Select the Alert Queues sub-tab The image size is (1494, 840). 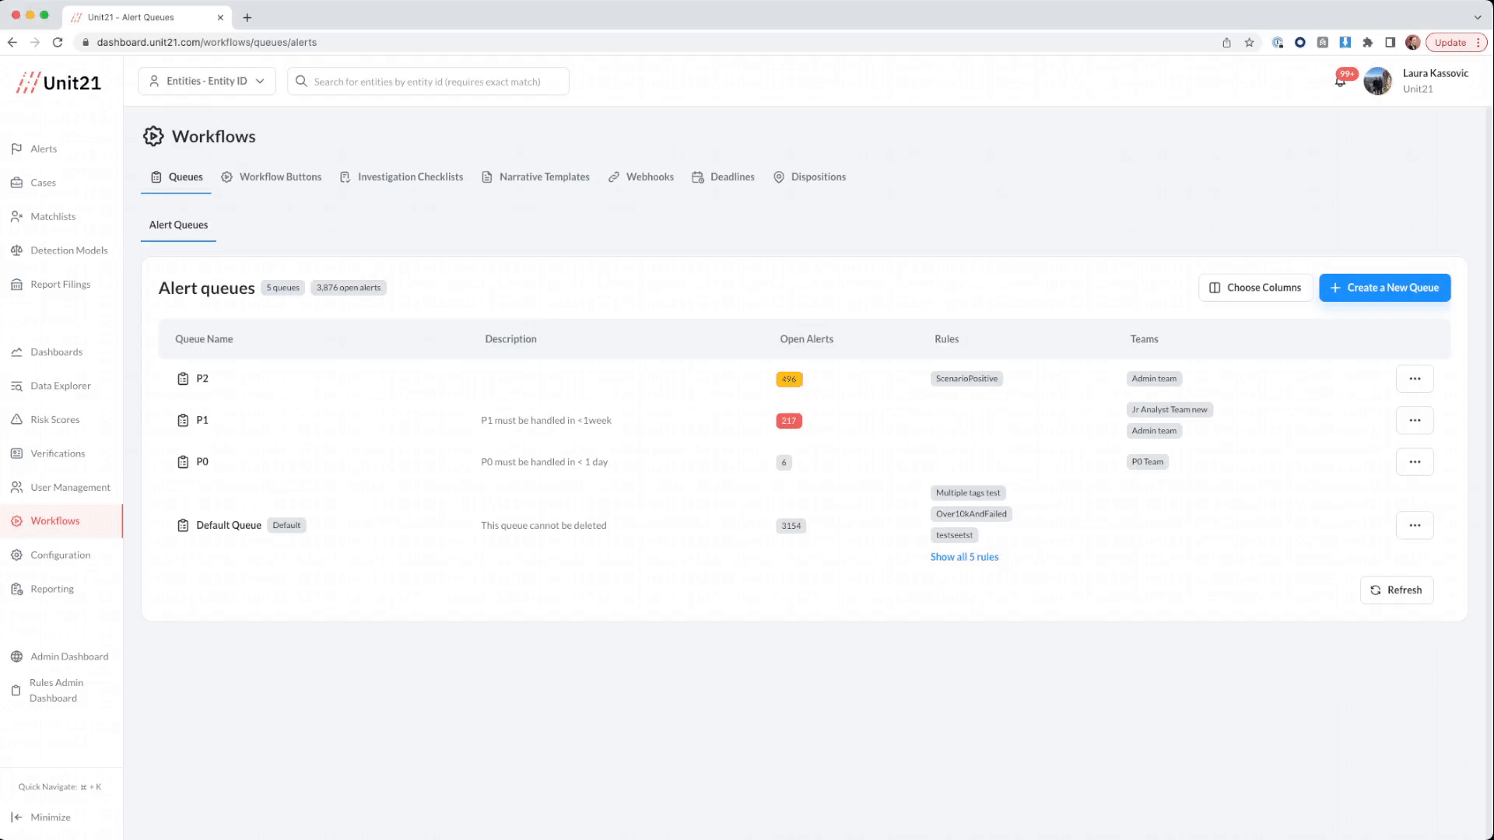(178, 225)
